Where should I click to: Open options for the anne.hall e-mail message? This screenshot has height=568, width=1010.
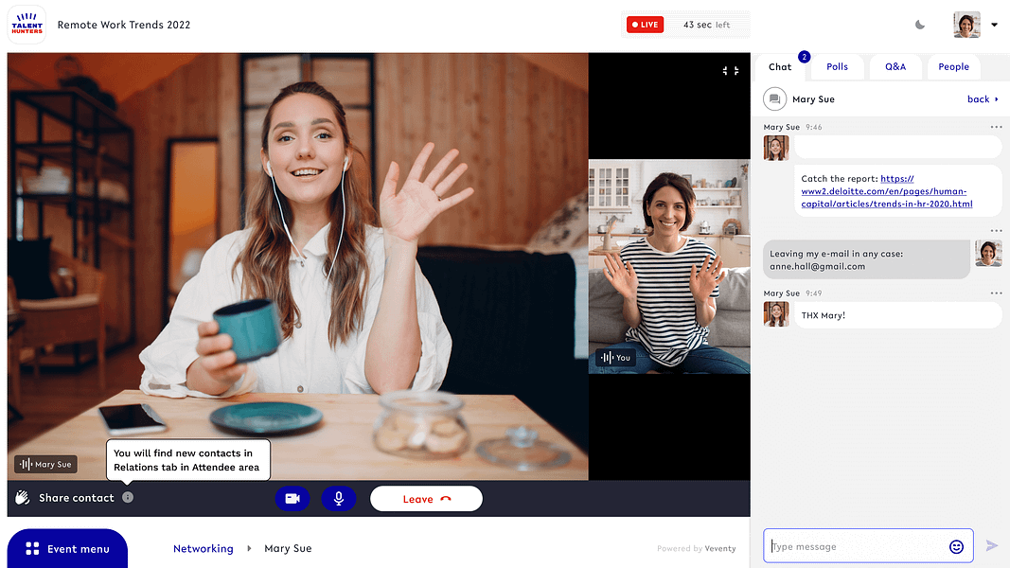point(996,231)
